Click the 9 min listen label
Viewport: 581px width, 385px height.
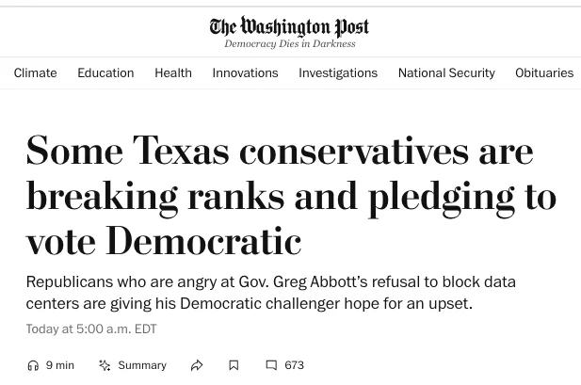pyautogui.click(x=60, y=365)
